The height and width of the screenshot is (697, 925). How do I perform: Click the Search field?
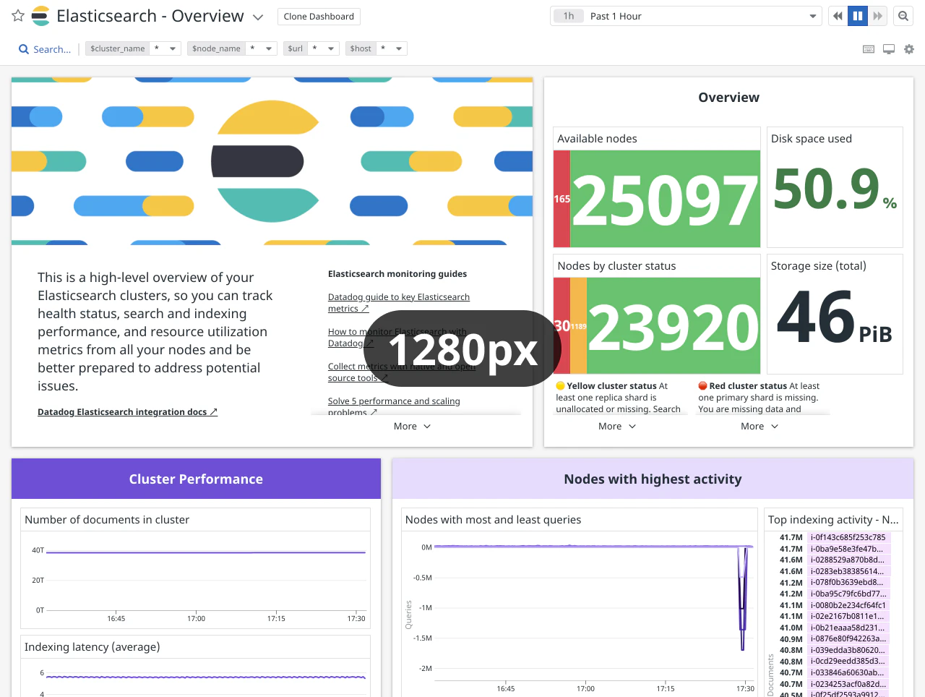point(46,49)
